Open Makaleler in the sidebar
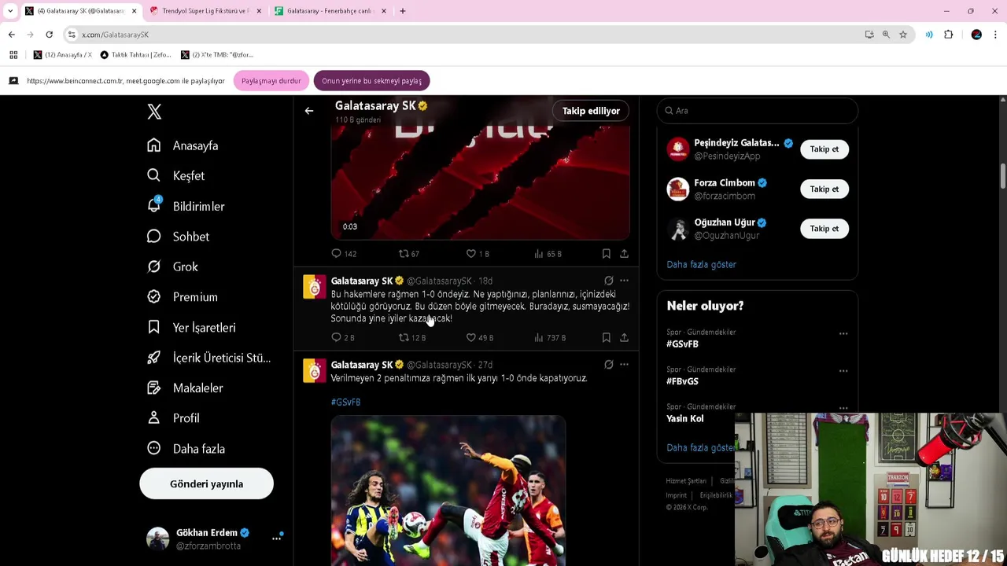Screen dimensions: 1007x566 coord(186,388)
